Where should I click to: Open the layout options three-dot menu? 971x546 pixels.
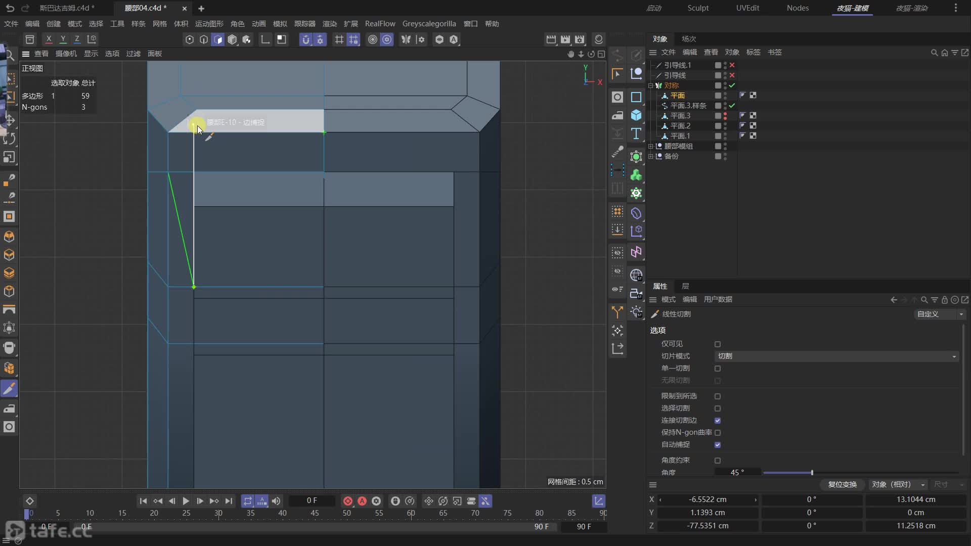tap(955, 8)
